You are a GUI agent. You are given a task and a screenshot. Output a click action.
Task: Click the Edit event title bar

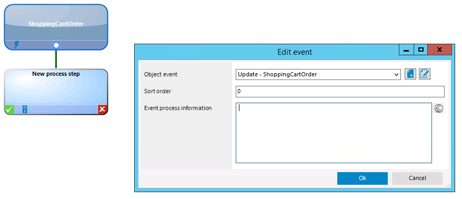click(295, 52)
